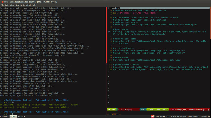Select the 1:.bashrc vim tab

pyautogui.click(x=113, y=8)
